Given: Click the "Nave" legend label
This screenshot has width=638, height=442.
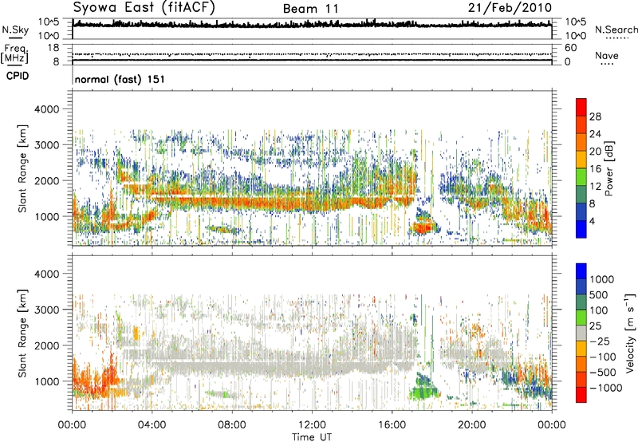Looking at the screenshot, I should tap(607, 56).
